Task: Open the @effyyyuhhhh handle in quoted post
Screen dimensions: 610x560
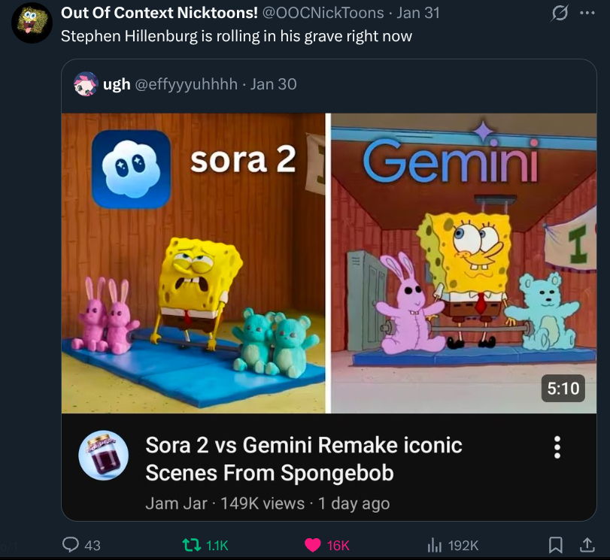Action: tap(188, 84)
